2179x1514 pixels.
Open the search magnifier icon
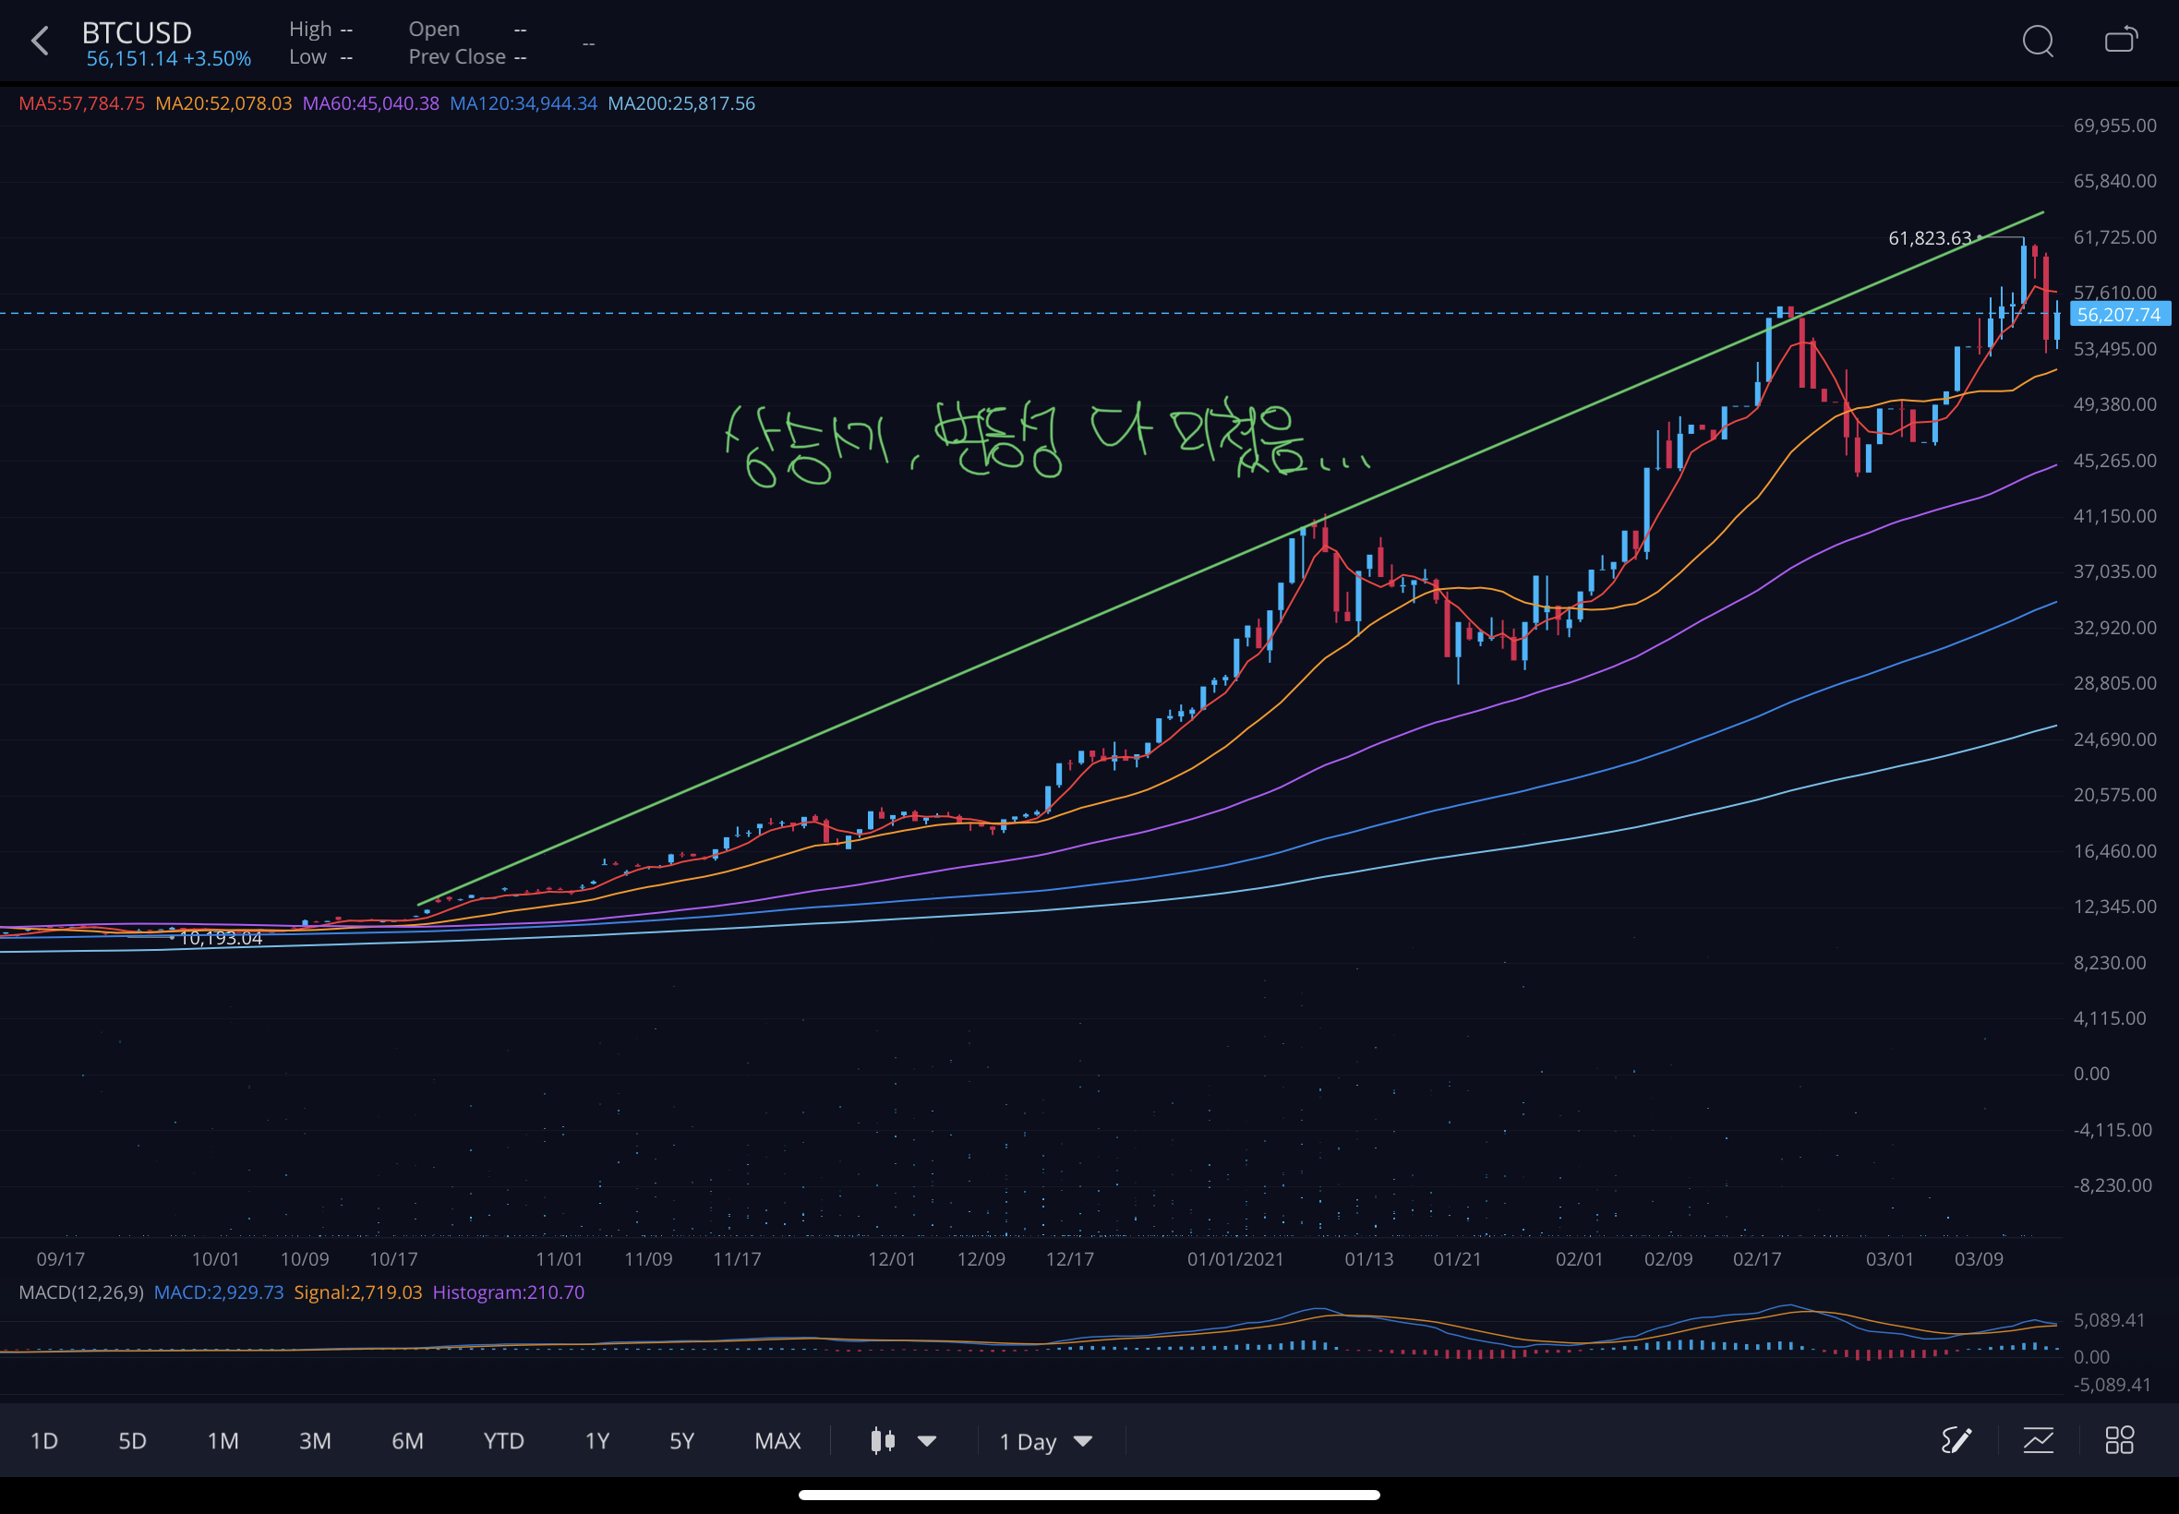2038,41
